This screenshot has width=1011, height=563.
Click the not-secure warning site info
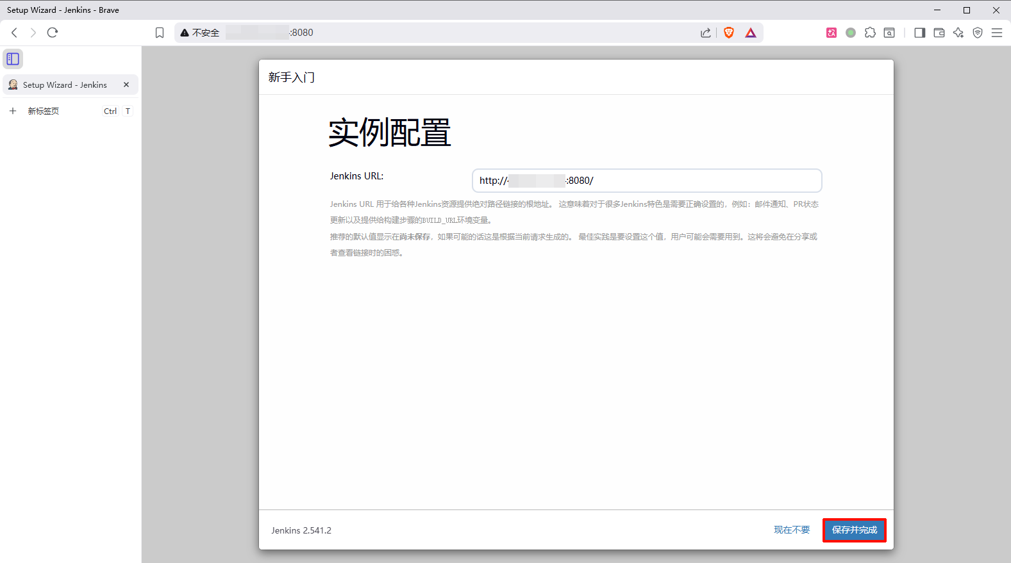click(x=200, y=33)
